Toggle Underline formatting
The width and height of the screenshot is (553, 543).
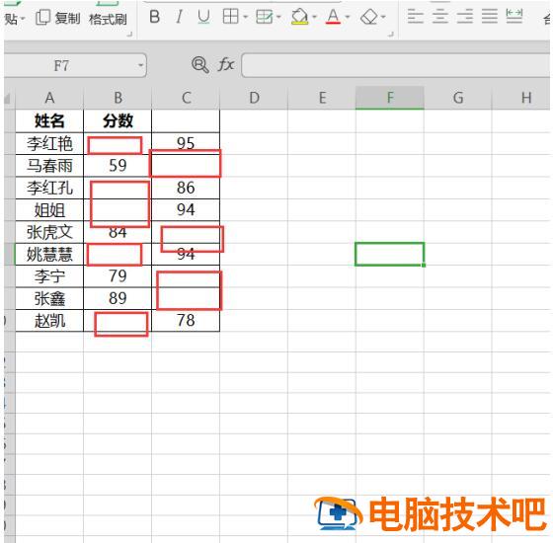tap(203, 17)
